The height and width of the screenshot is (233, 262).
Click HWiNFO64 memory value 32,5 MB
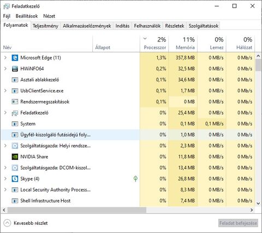tap(186, 69)
